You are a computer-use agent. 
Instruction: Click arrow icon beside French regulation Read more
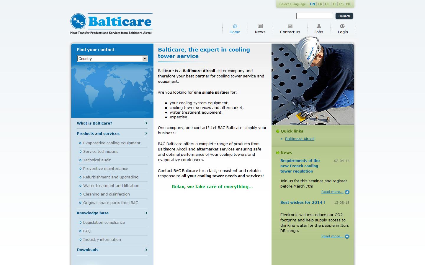click(x=347, y=192)
